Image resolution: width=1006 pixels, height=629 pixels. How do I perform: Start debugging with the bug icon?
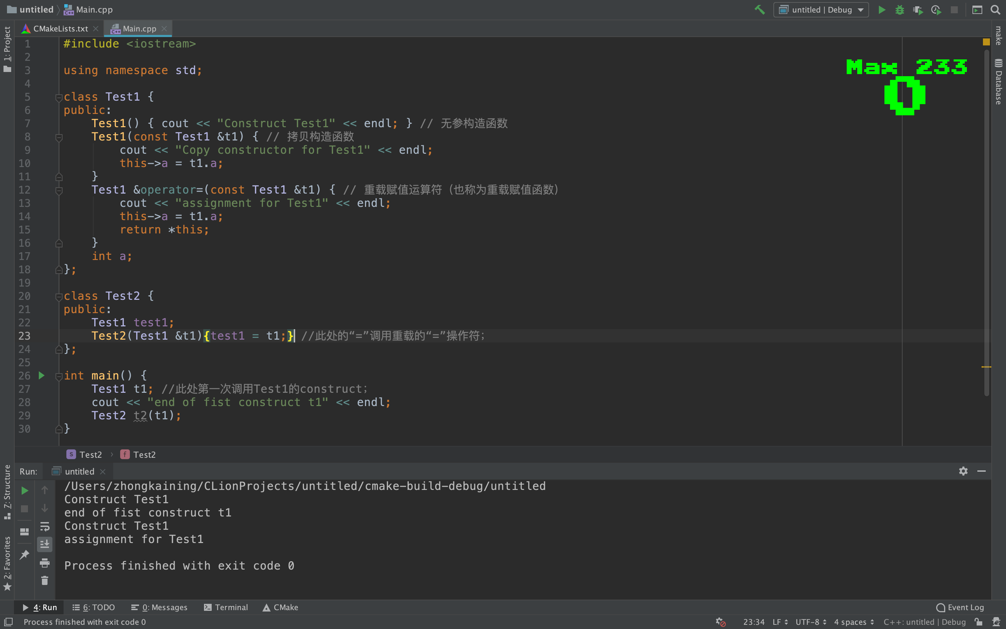[899, 9]
